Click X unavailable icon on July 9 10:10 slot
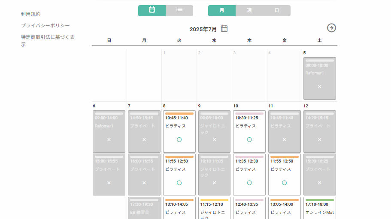 [214, 183]
